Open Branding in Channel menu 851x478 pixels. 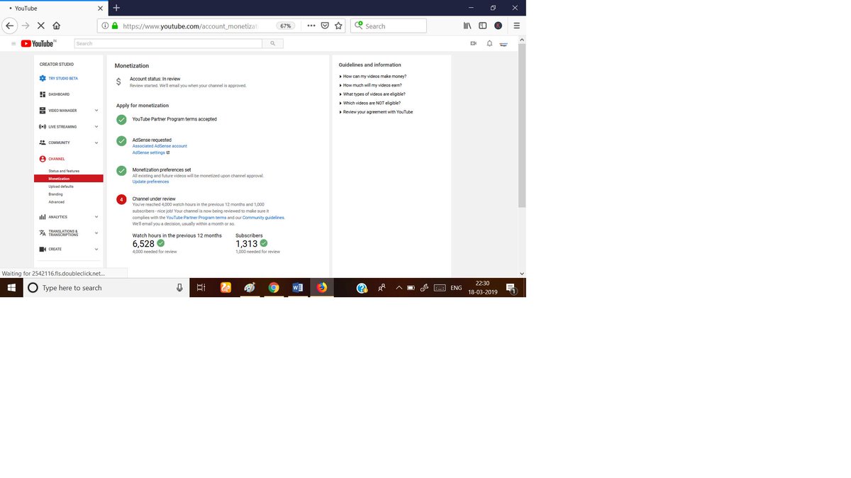point(55,194)
